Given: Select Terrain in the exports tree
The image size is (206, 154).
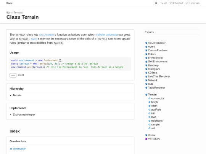Looking at the screenshot, I should click(x=152, y=95).
